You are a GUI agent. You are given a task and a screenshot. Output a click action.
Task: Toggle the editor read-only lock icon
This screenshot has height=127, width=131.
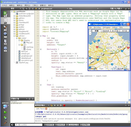[126, 9]
